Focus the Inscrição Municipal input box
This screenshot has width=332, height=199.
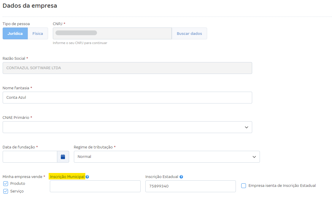click(x=95, y=186)
